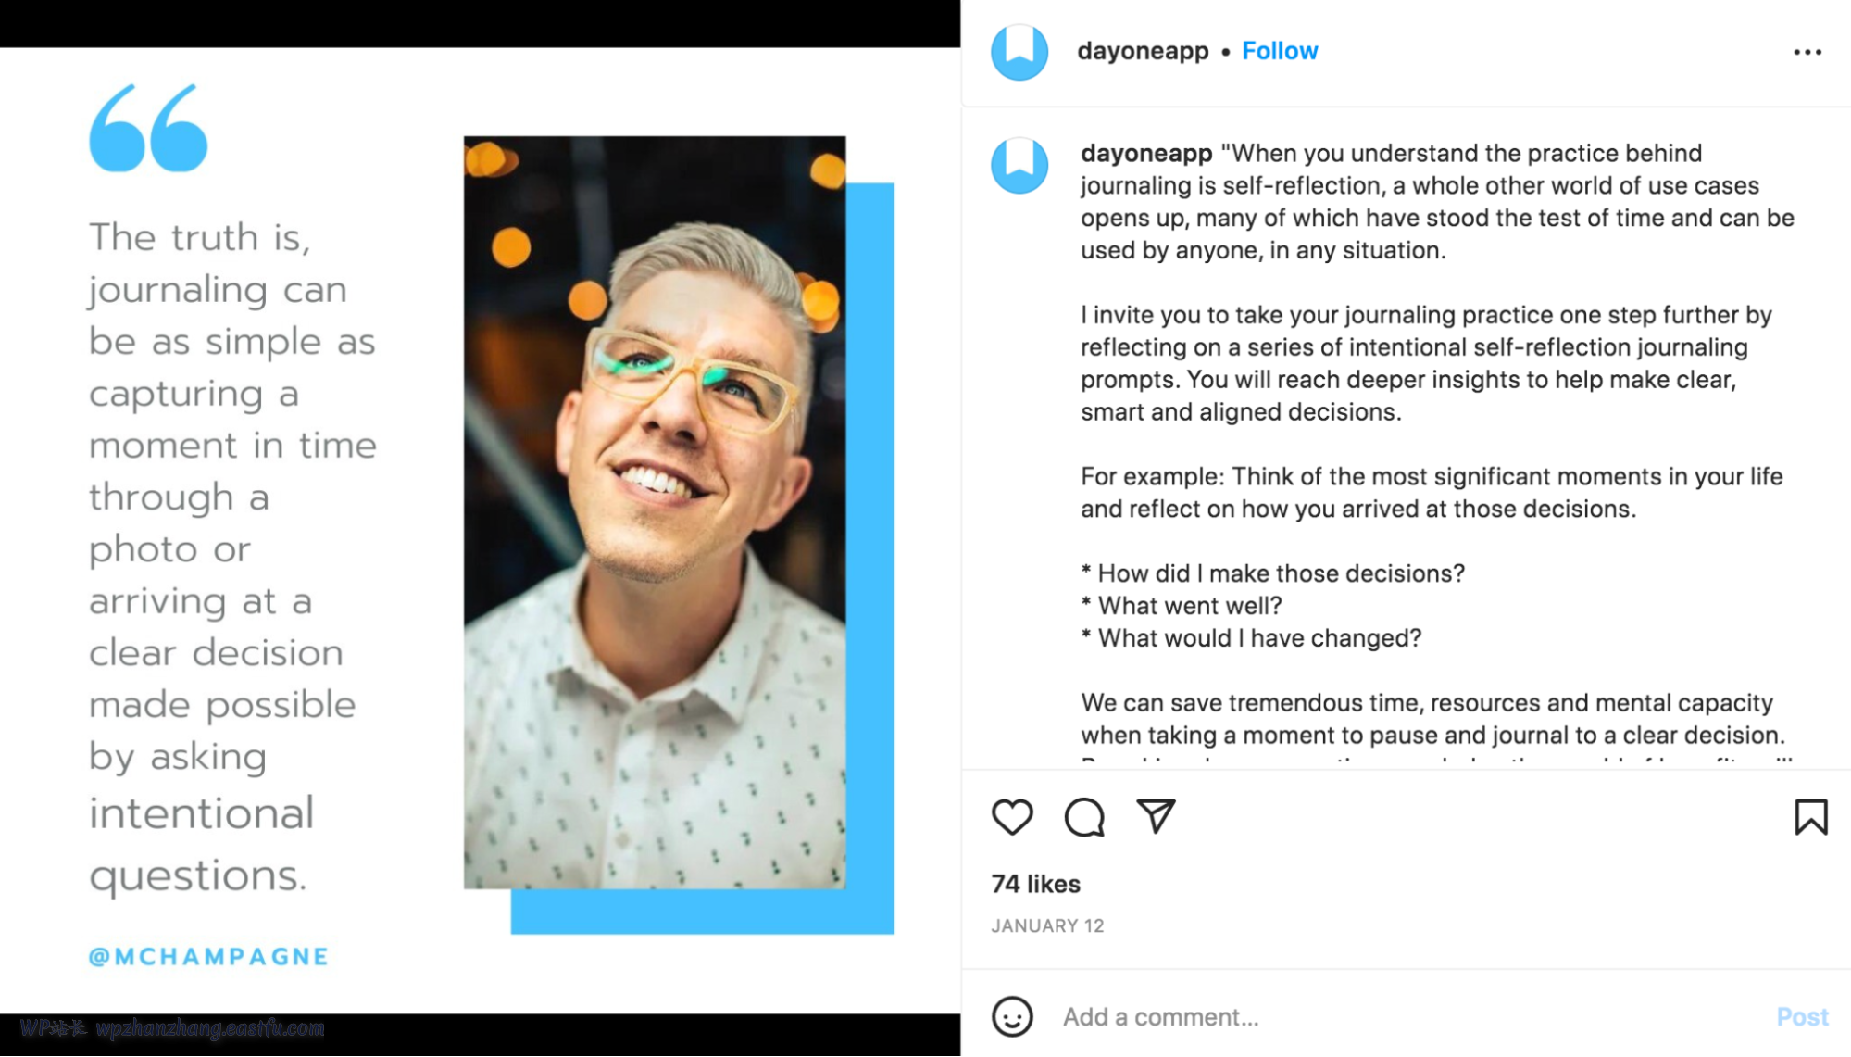
Task: Open the dayoneapp username in the caption
Action: (x=1145, y=153)
